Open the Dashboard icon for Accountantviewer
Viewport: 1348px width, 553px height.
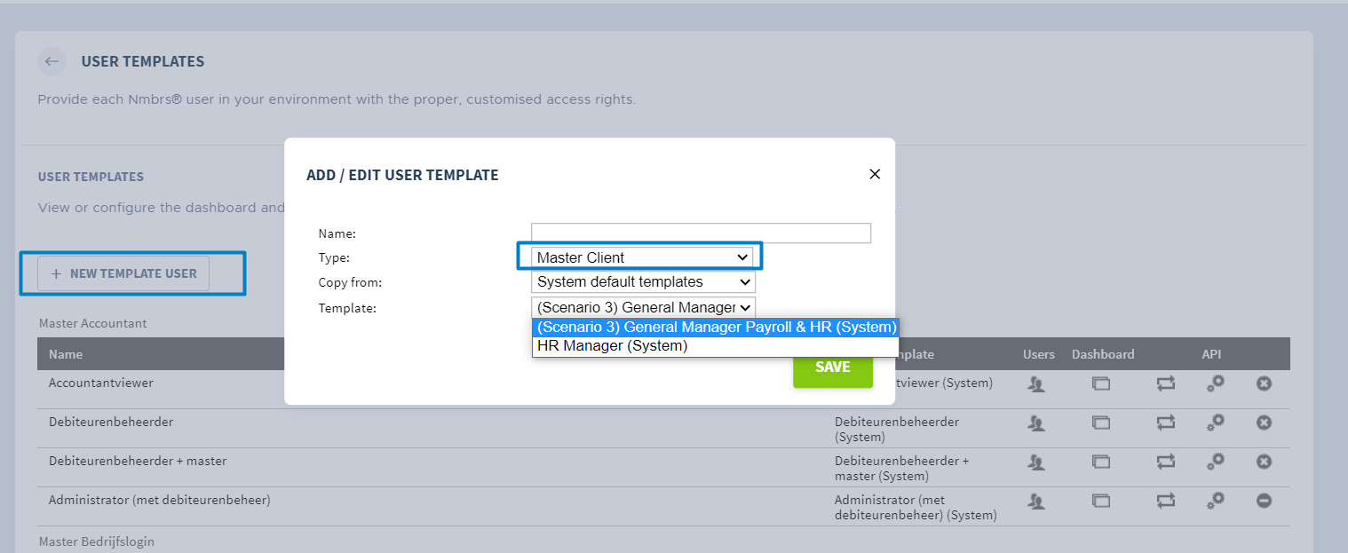click(1101, 383)
